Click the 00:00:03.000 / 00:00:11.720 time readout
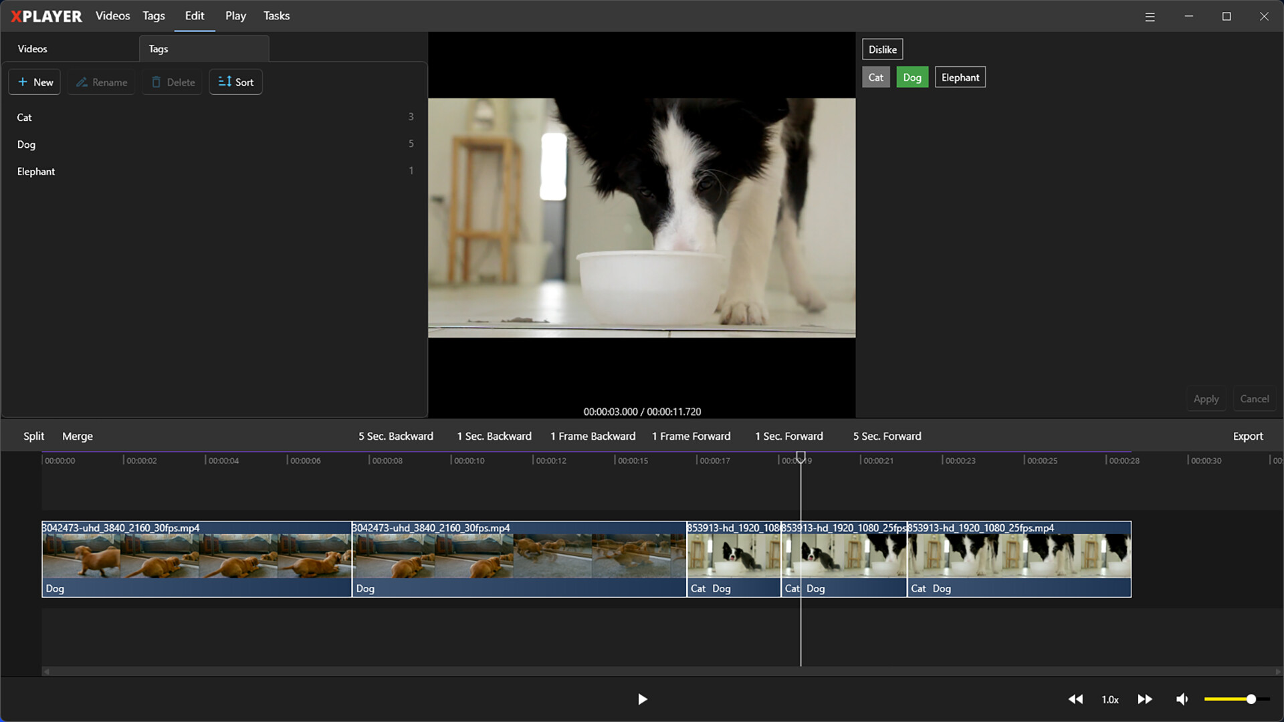 point(642,412)
